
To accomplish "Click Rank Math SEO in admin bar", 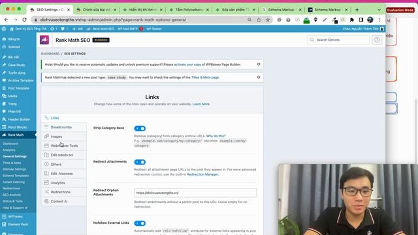I will pos(101,29).
